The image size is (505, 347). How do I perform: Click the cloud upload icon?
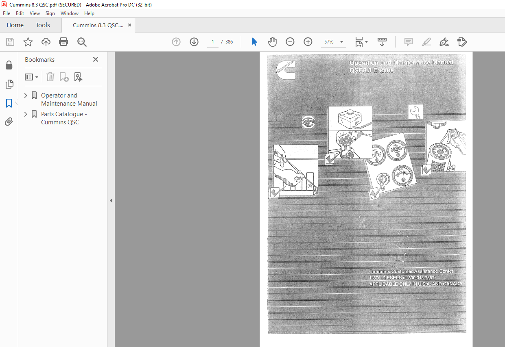(x=46, y=42)
